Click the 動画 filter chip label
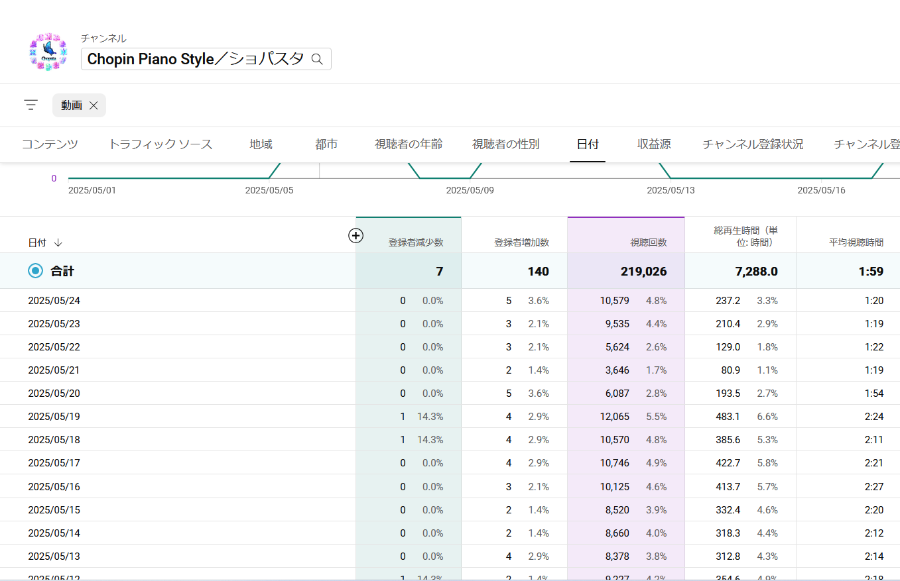900x581 pixels. [x=72, y=105]
